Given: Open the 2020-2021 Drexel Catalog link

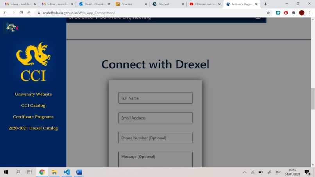Looking at the screenshot, I should pos(33,128).
